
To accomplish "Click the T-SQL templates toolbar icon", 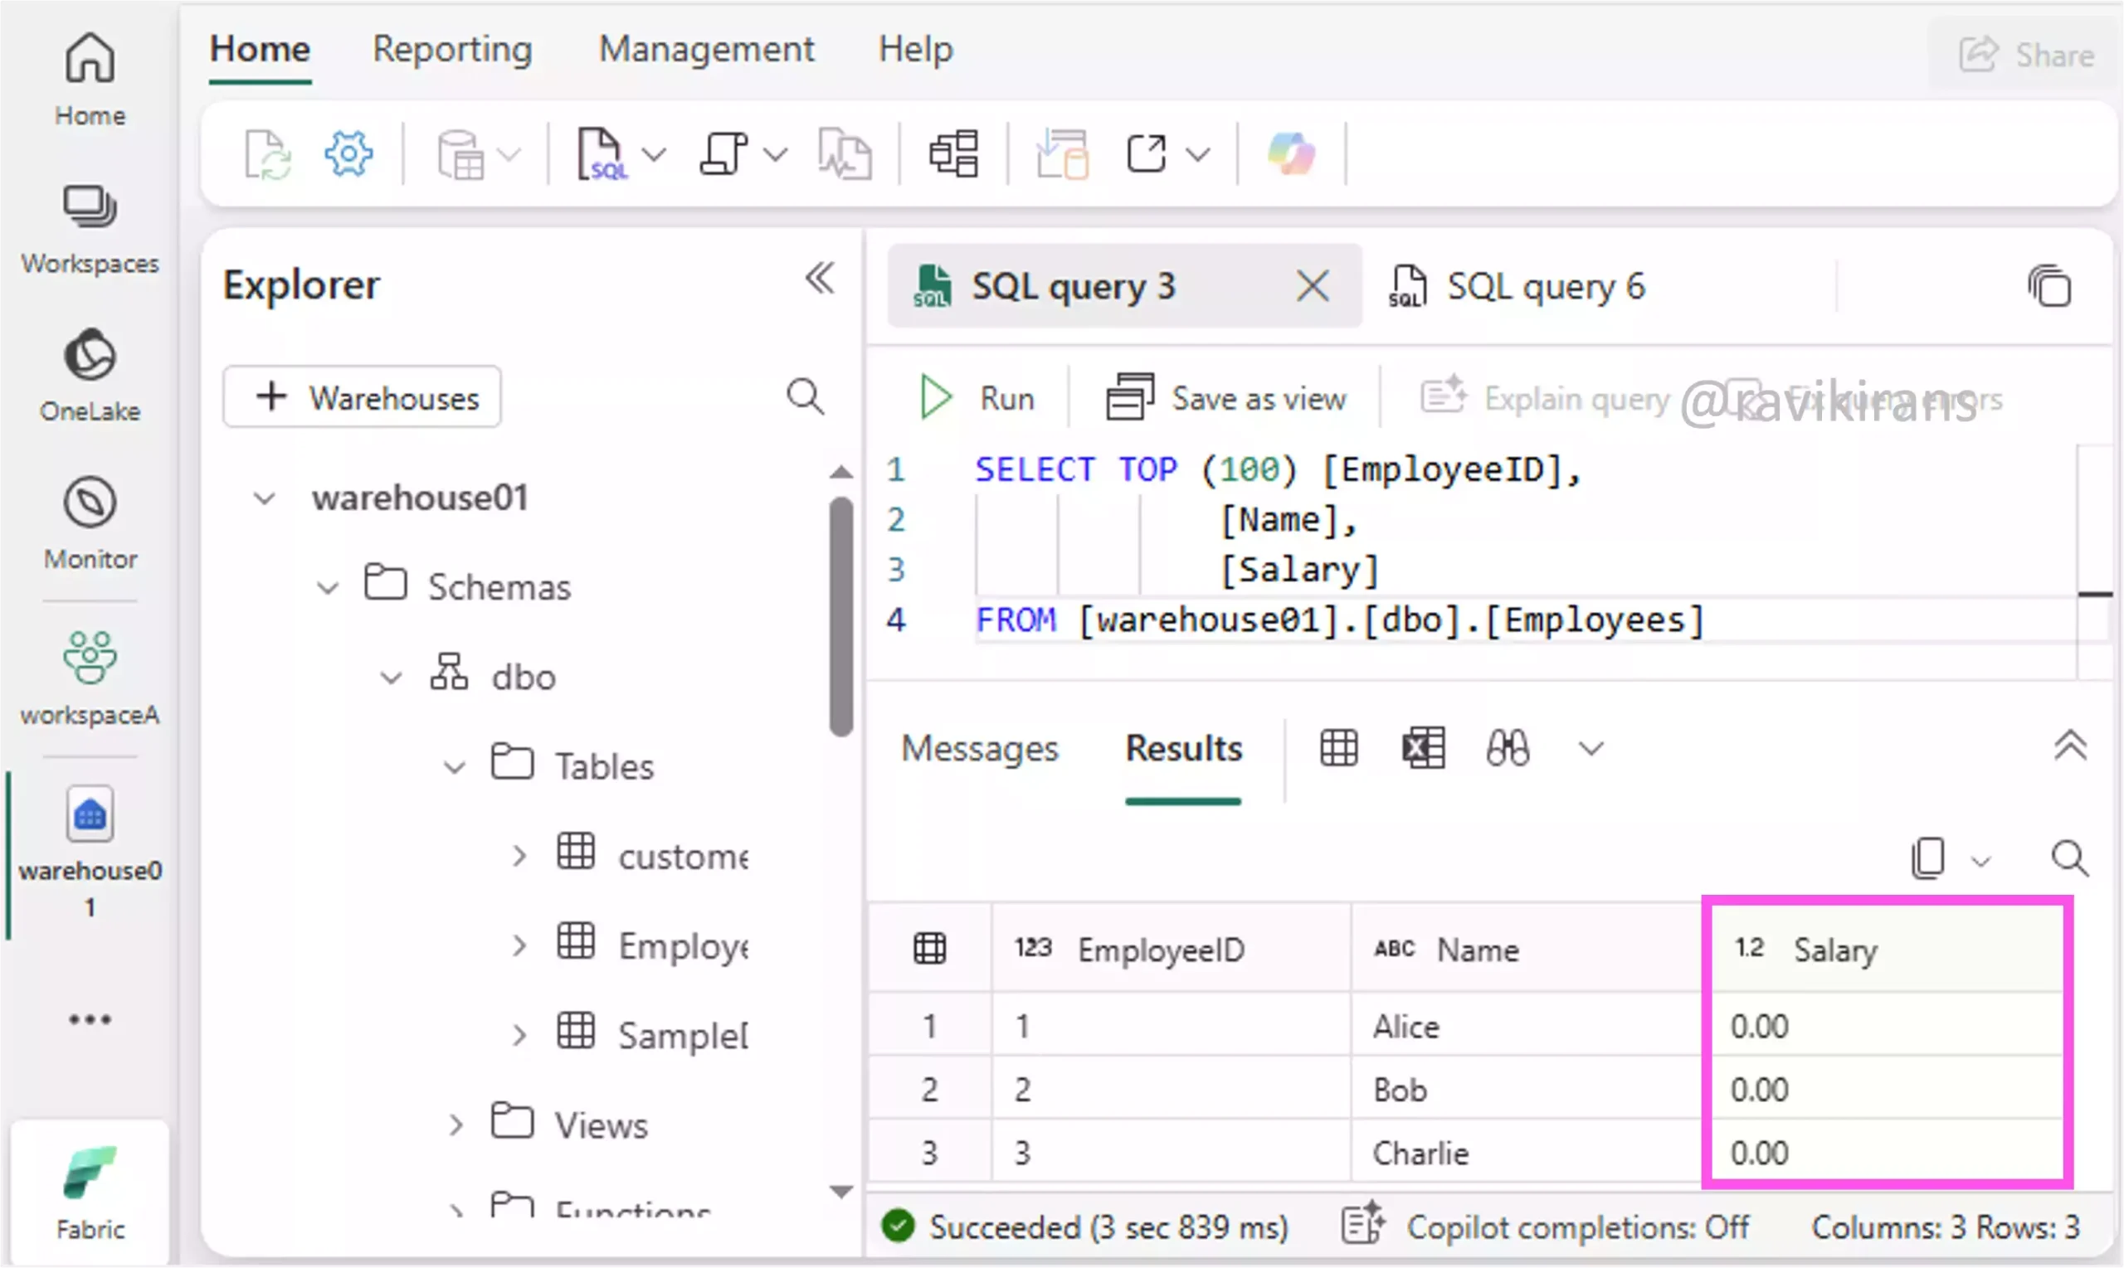I will click(x=725, y=154).
